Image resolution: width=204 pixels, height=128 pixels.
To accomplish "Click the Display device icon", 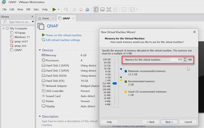I will [43, 106].
